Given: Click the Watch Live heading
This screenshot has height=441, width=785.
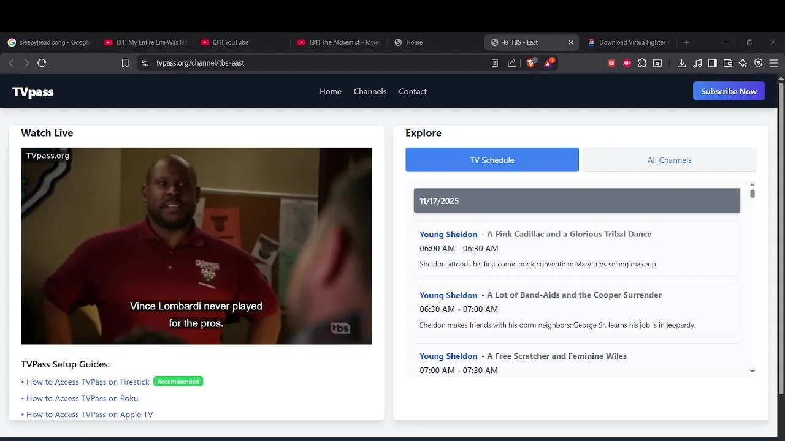Looking at the screenshot, I should (x=47, y=133).
